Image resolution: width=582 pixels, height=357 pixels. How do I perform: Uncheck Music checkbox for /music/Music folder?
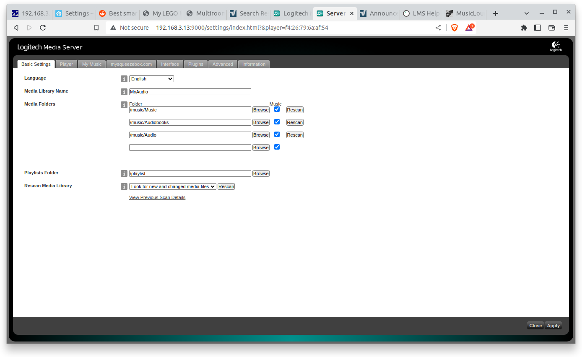click(277, 109)
